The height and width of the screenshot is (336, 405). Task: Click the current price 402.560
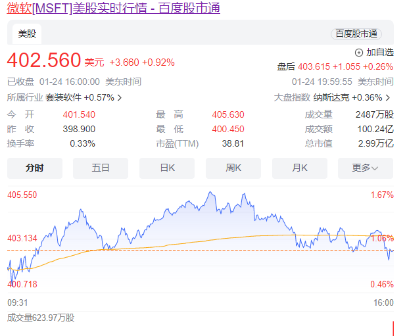(x=44, y=60)
